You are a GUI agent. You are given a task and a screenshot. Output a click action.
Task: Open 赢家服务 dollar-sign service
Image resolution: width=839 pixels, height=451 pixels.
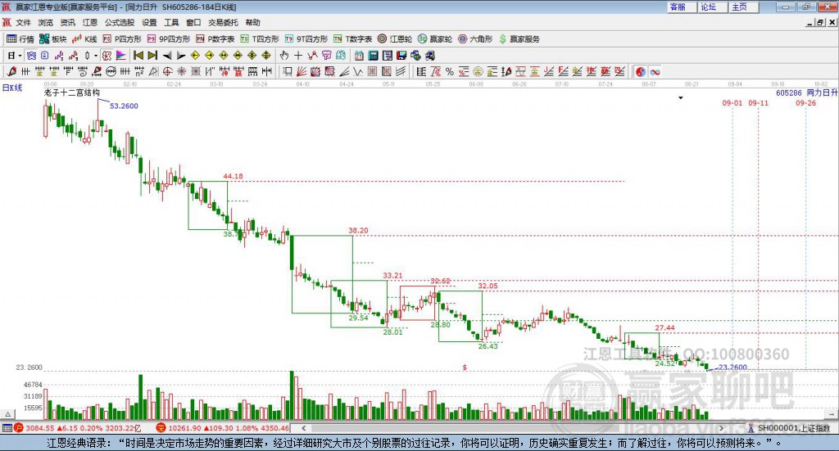pyautogui.click(x=519, y=39)
